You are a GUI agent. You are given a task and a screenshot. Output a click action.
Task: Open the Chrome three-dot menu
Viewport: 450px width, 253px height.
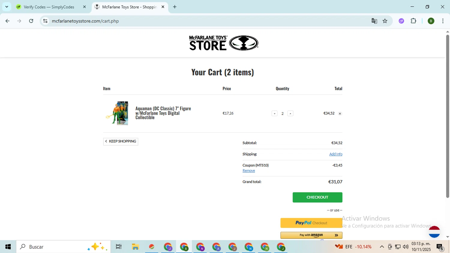point(443,21)
